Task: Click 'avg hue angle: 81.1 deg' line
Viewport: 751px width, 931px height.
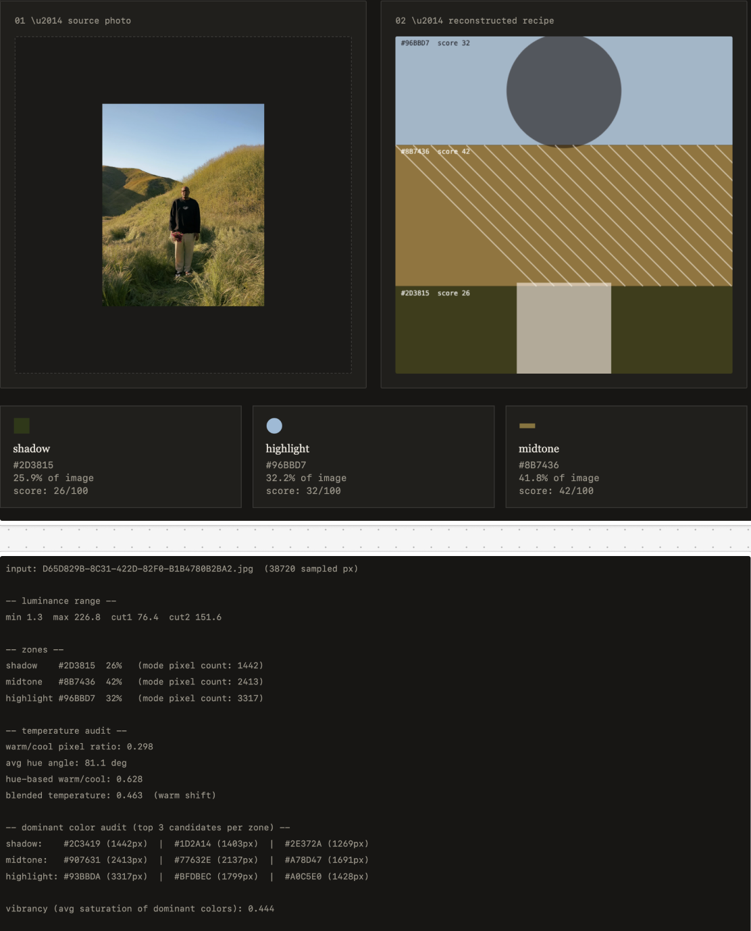Action: pyautogui.click(x=66, y=763)
